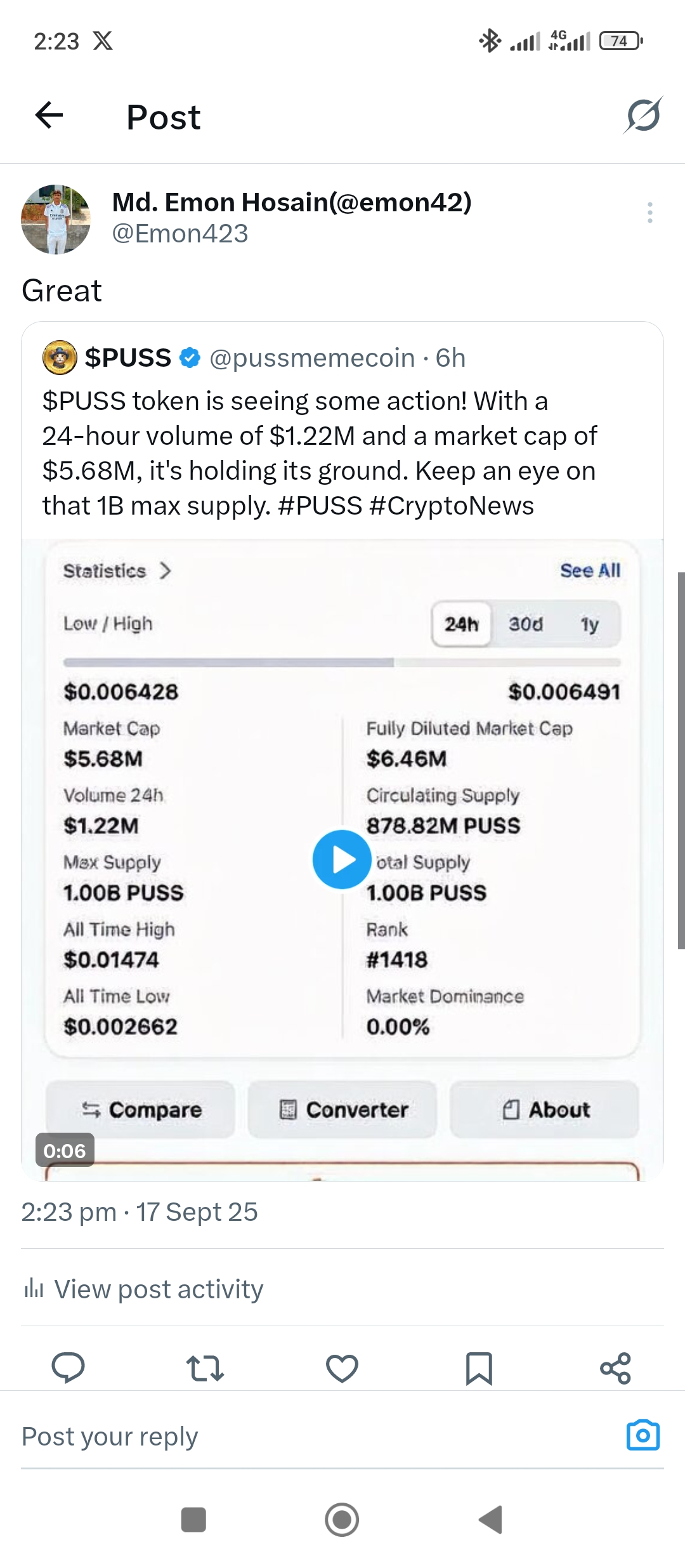Switch to the 1y range

(589, 624)
